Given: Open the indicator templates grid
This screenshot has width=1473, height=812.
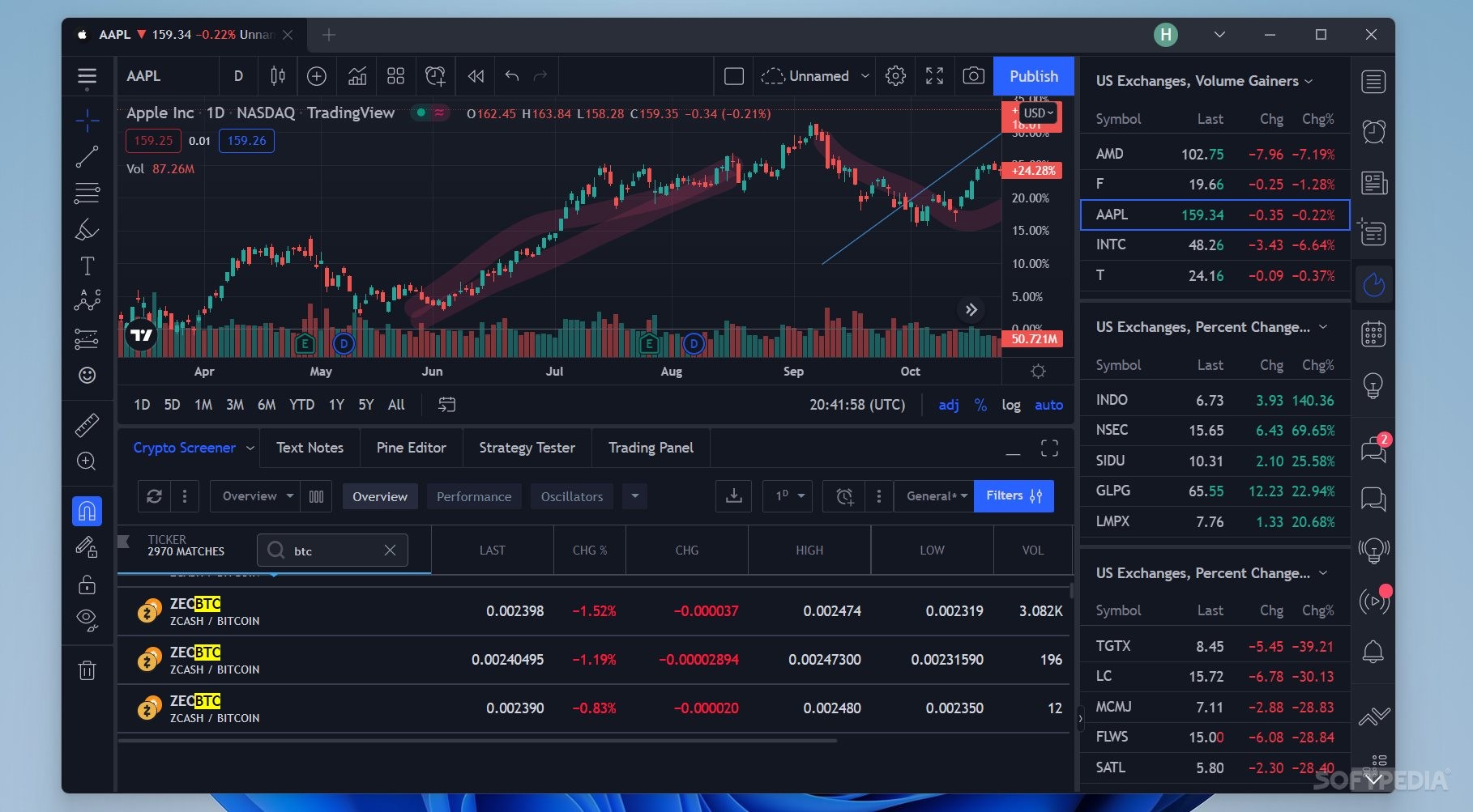Looking at the screenshot, I should (x=395, y=76).
